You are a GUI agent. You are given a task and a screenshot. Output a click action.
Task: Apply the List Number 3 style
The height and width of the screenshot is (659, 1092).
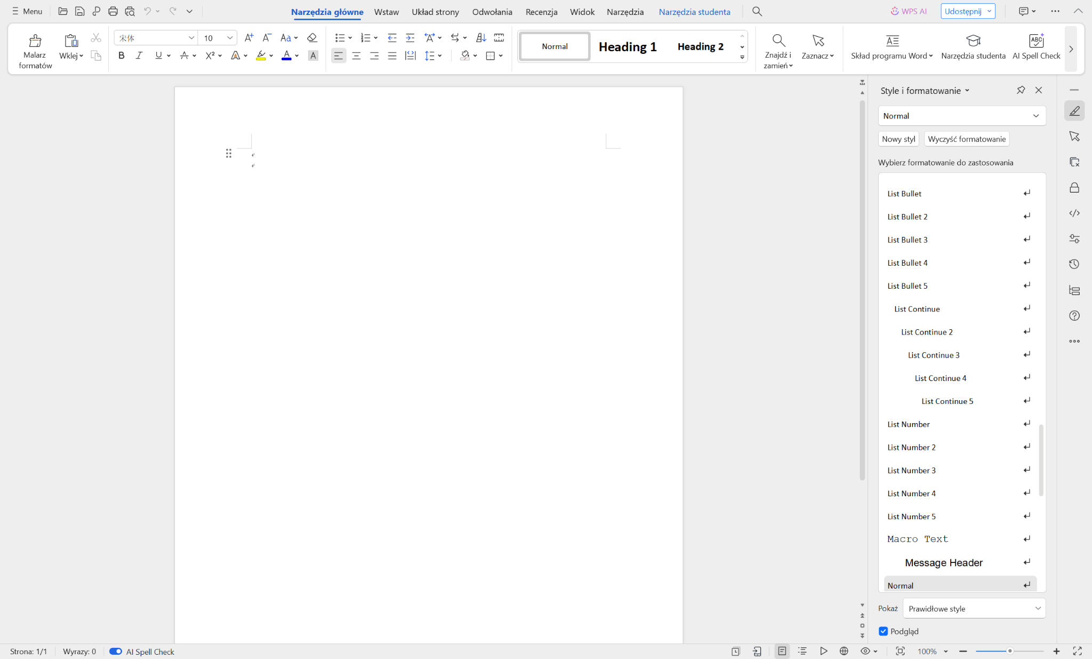(x=911, y=470)
